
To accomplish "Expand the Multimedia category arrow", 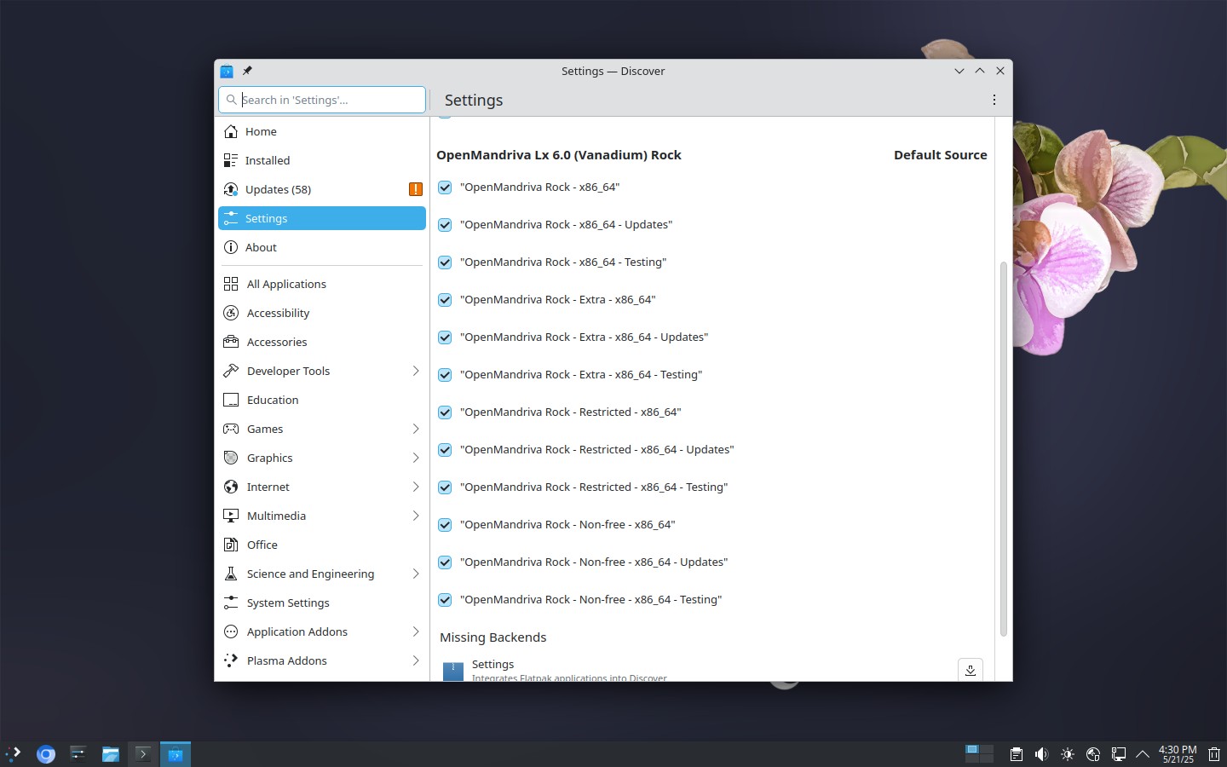I will [x=416, y=516].
